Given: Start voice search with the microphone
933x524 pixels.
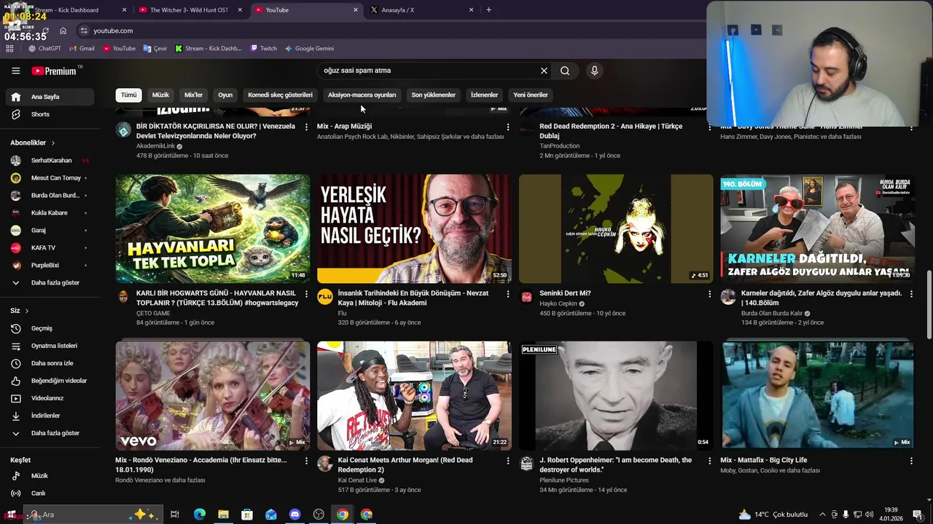Looking at the screenshot, I should point(595,71).
